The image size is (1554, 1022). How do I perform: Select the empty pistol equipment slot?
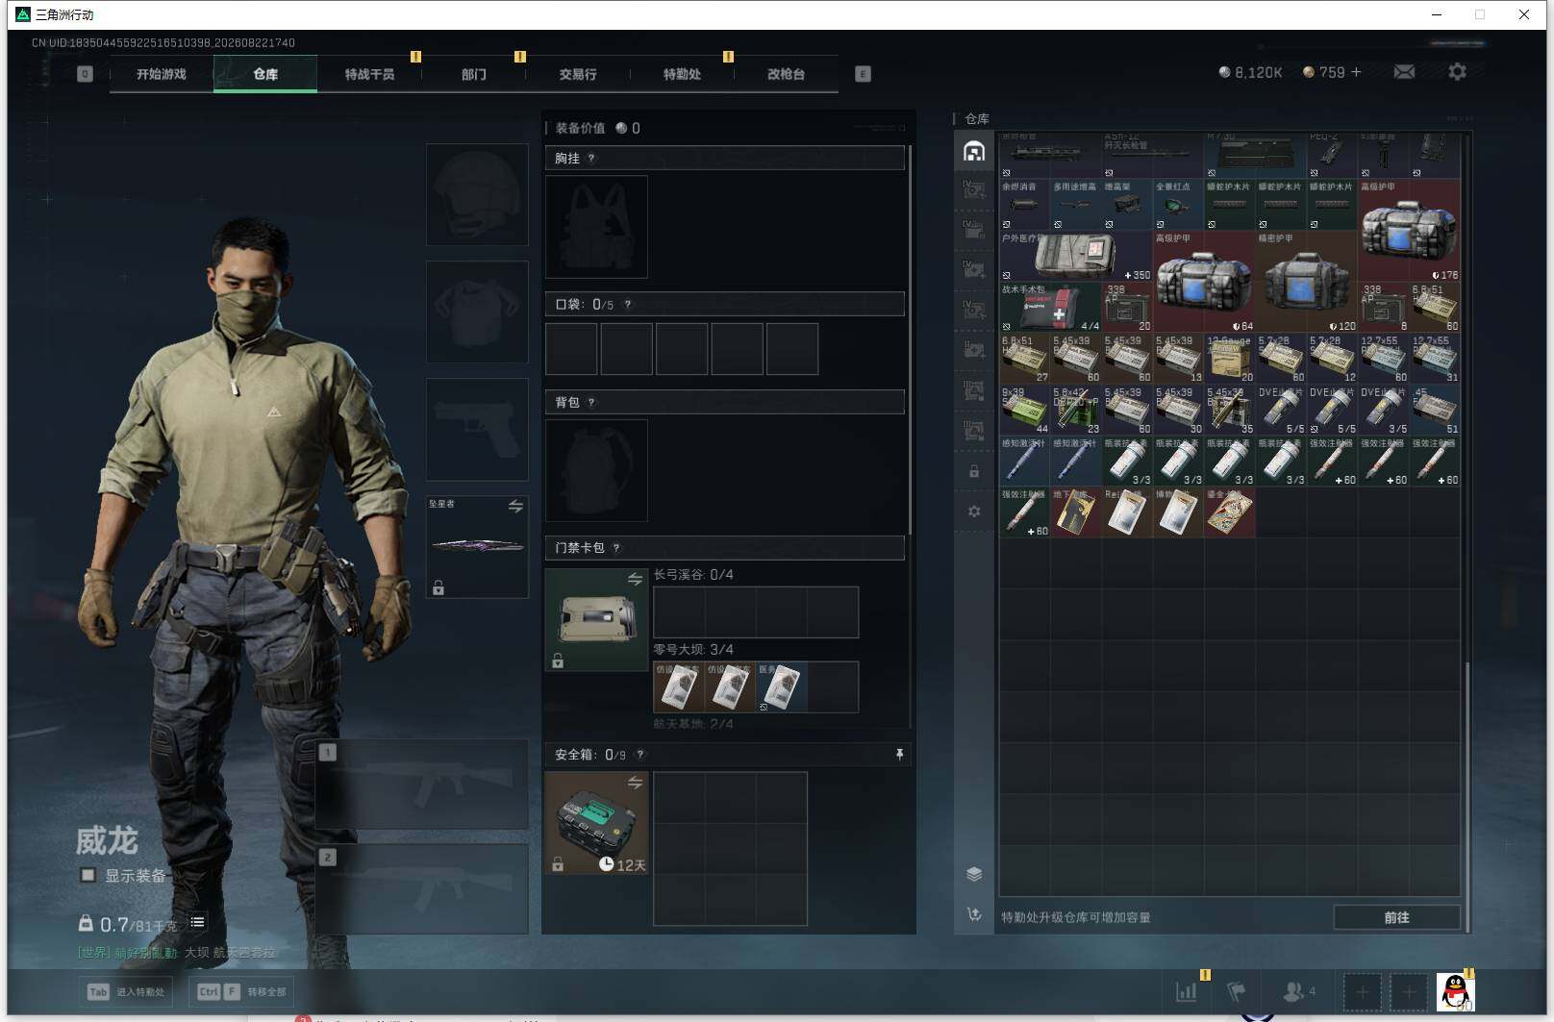click(x=477, y=429)
